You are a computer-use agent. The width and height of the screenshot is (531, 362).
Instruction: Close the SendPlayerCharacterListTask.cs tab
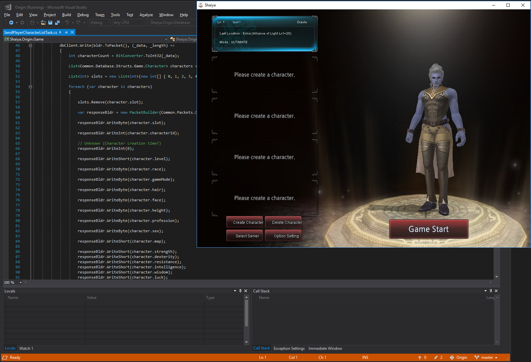pyautogui.click(x=72, y=33)
